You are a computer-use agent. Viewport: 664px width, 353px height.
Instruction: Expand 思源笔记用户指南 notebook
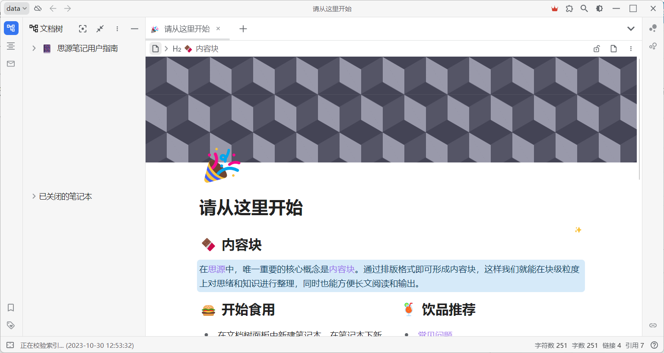coord(34,48)
